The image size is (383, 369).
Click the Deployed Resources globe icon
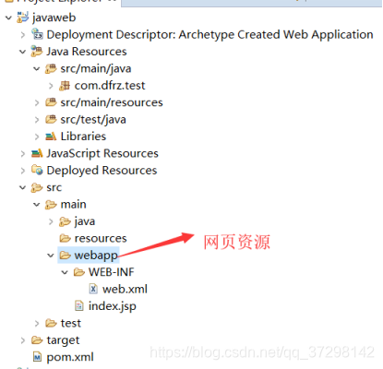pyautogui.click(x=37, y=170)
